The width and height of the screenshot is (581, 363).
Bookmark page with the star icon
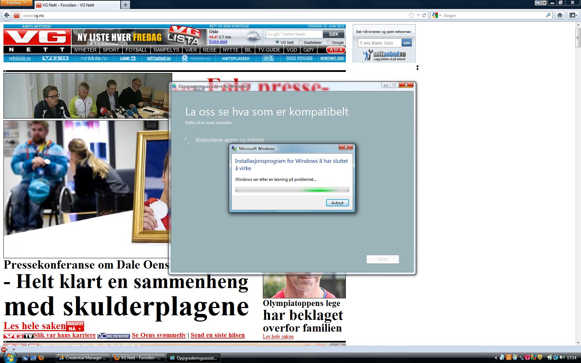click(411, 15)
